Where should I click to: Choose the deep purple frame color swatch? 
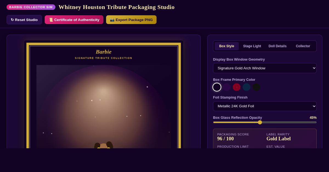click(x=227, y=87)
